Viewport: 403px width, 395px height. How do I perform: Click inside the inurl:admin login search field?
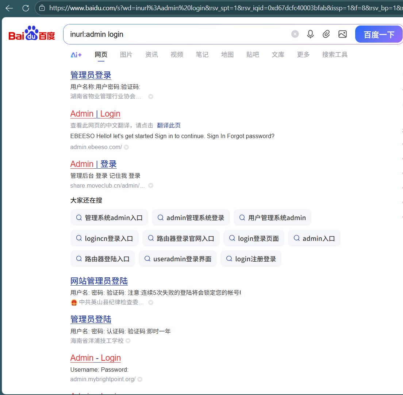tap(177, 34)
